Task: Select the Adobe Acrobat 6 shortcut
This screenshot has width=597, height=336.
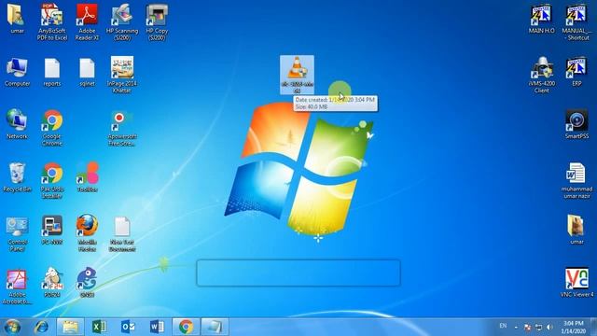Action: click(x=17, y=287)
